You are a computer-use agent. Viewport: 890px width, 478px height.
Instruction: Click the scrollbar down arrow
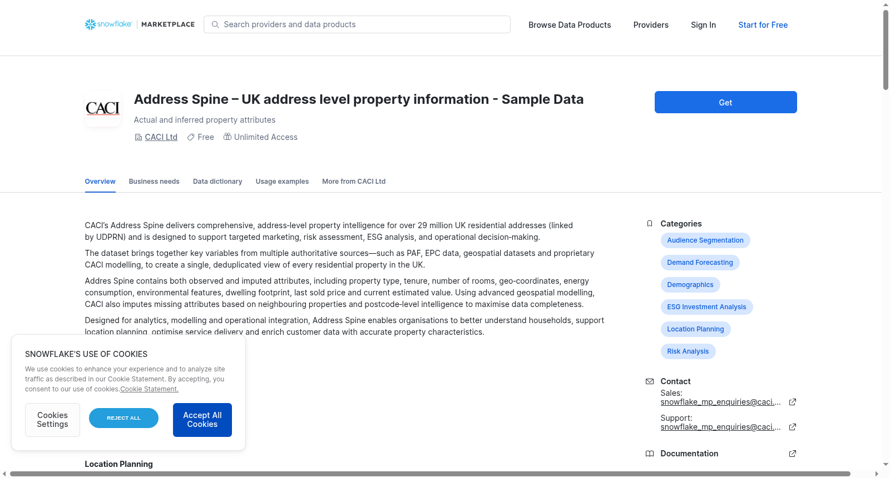click(x=886, y=465)
